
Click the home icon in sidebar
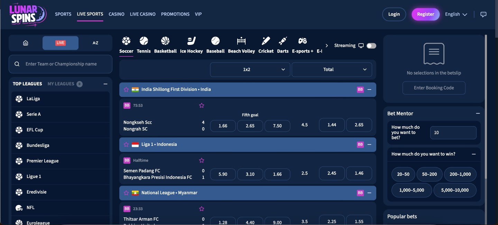click(26, 43)
